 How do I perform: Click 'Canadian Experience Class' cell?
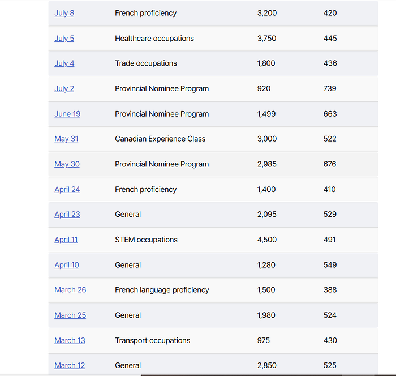click(160, 139)
